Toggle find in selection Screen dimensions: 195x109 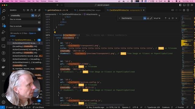(173, 18)
